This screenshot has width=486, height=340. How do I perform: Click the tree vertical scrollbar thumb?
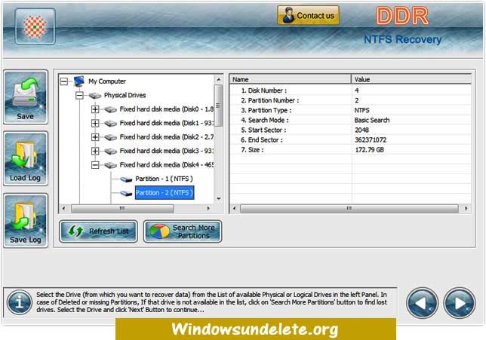point(219,106)
